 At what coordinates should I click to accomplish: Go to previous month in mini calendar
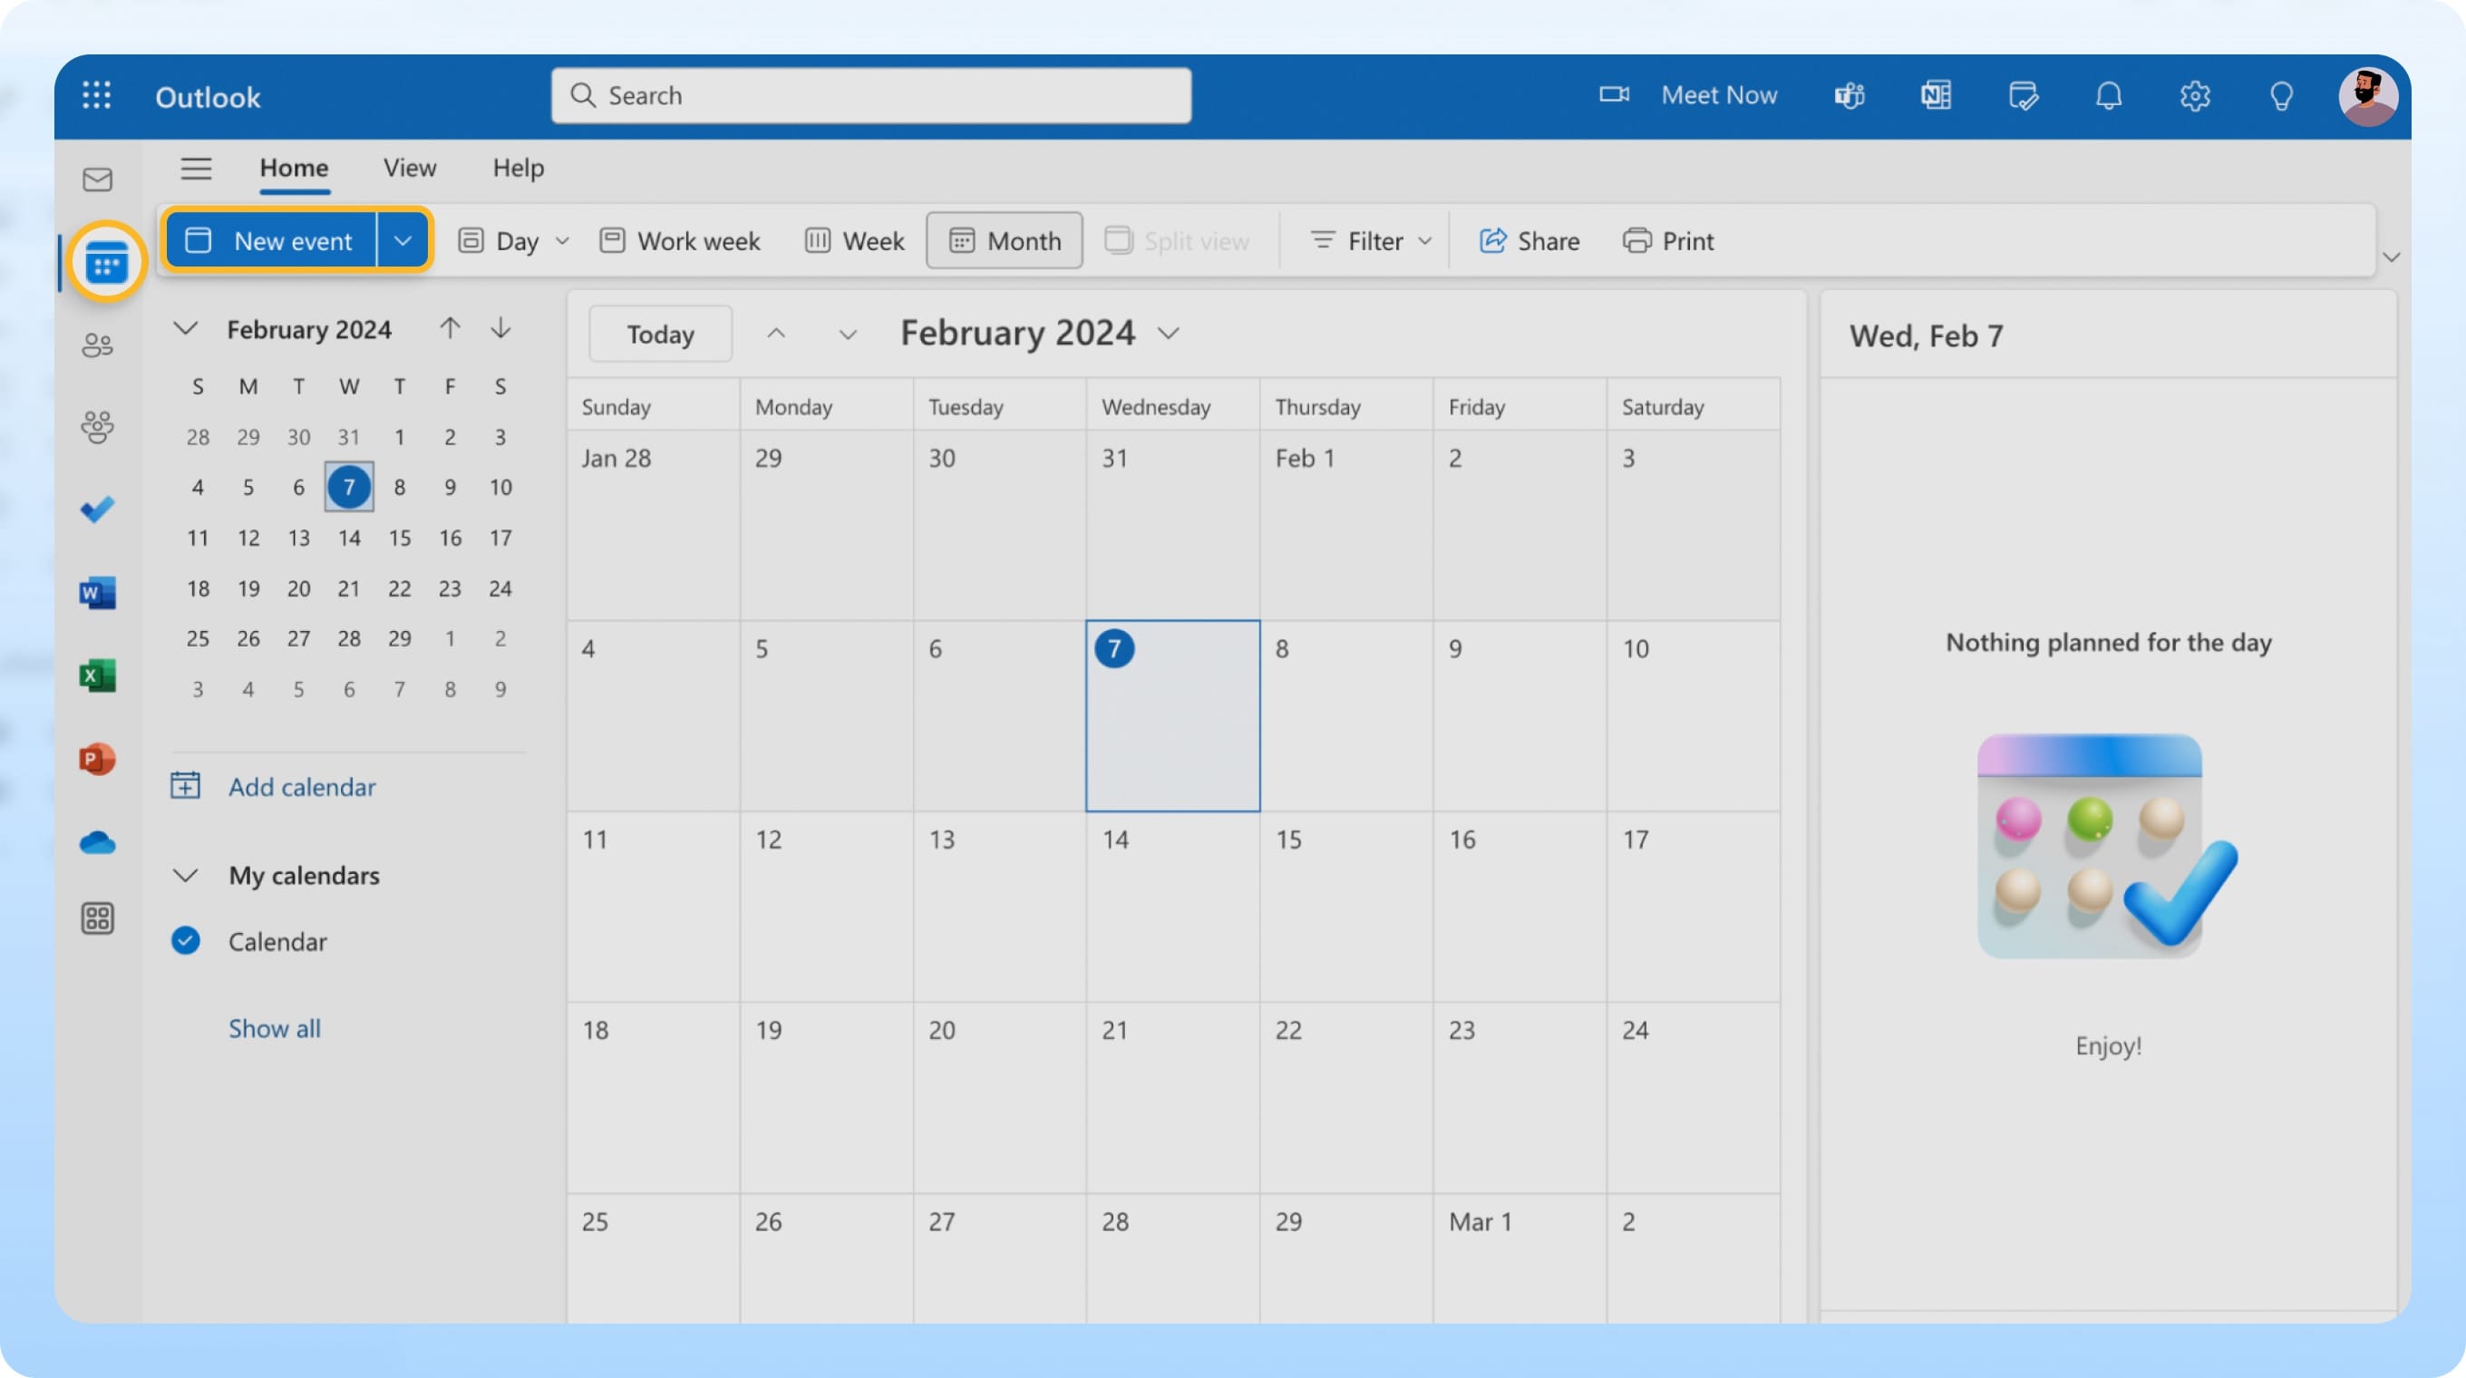tap(450, 328)
